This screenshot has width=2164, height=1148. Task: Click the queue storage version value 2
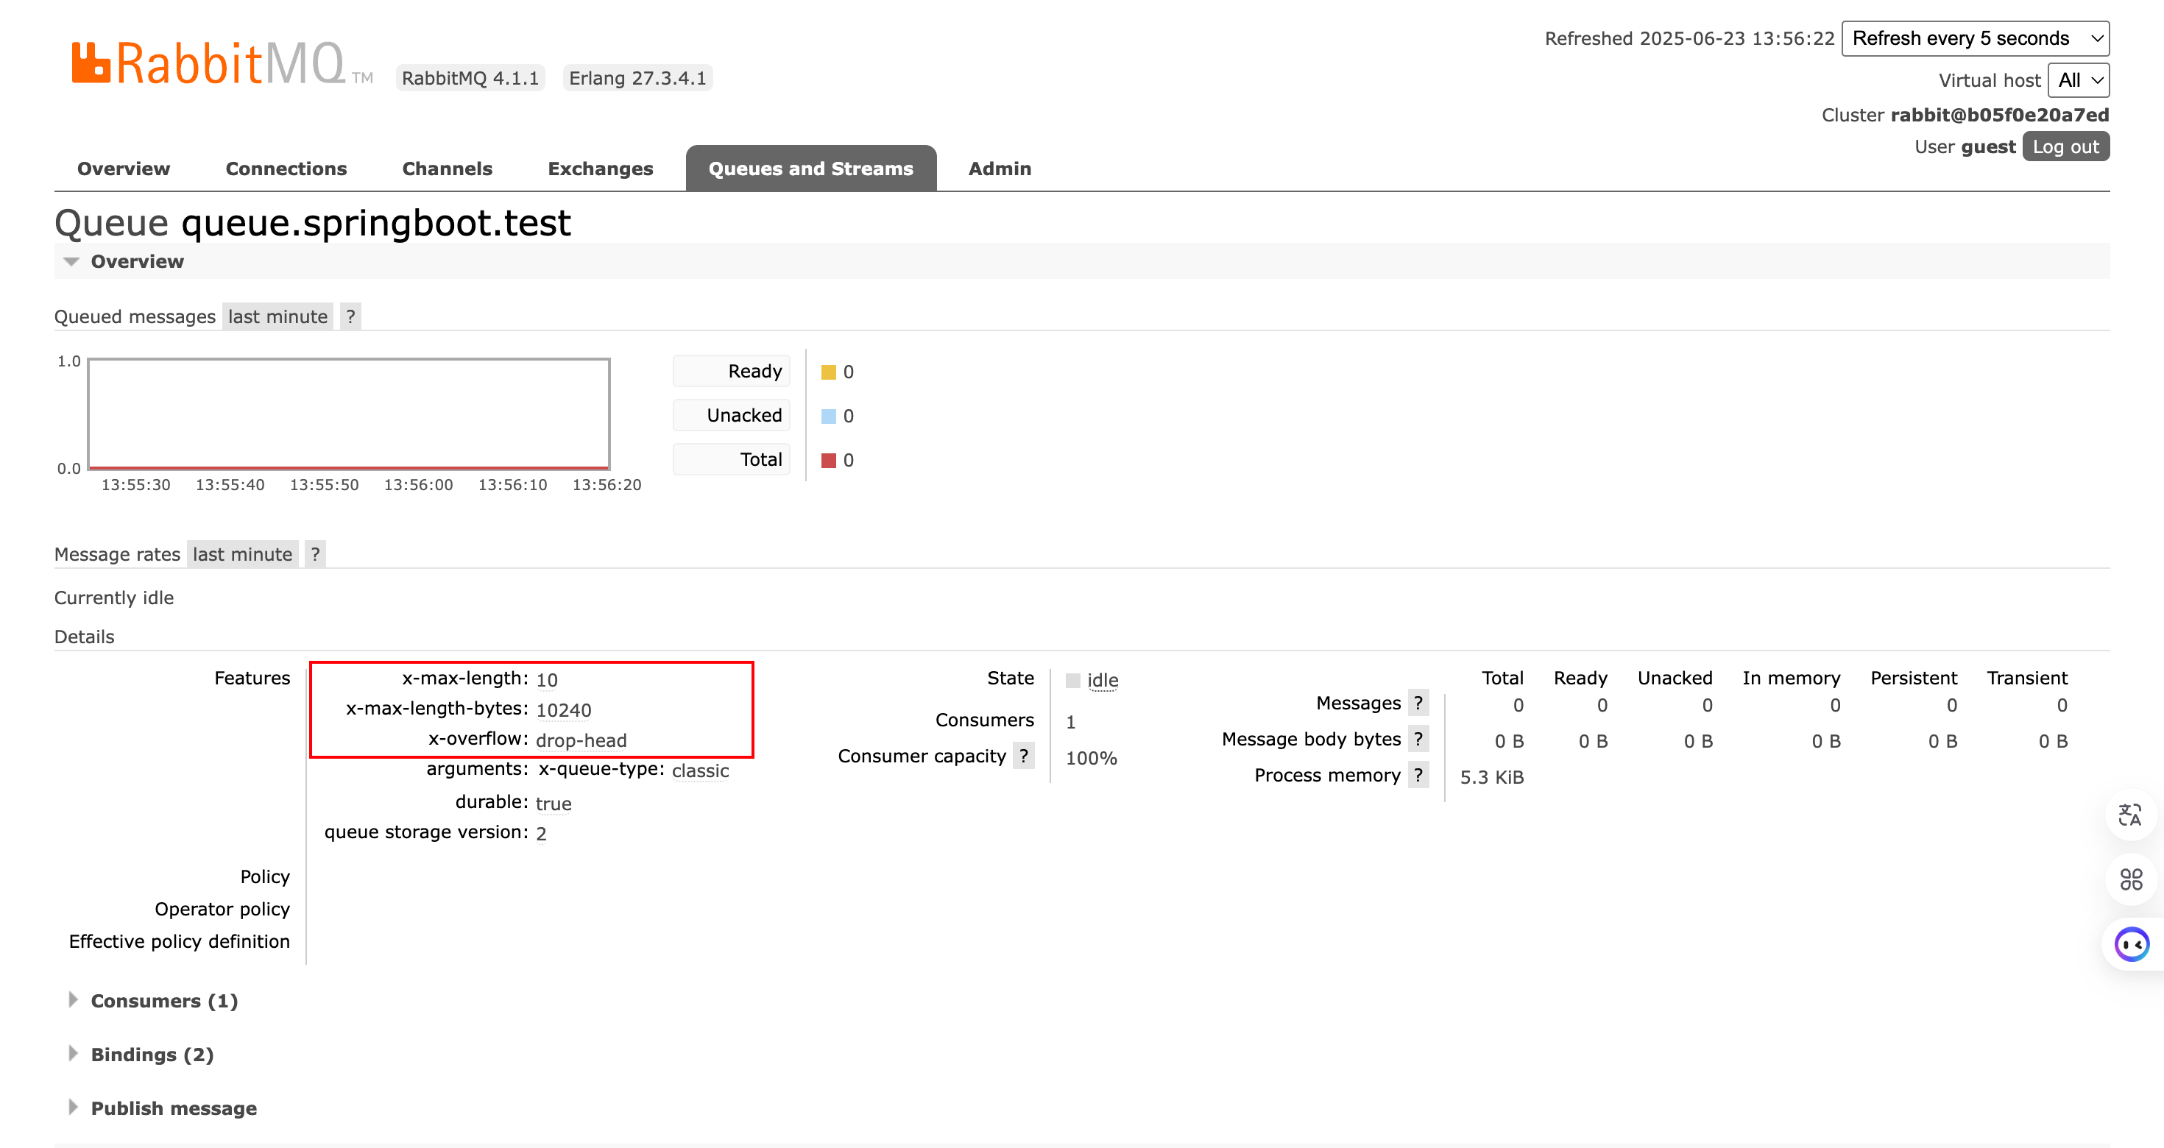click(x=541, y=834)
